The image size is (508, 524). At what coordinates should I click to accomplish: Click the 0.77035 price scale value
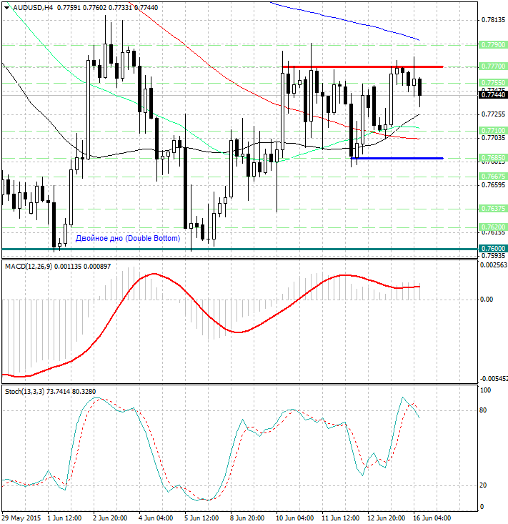[493, 138]
